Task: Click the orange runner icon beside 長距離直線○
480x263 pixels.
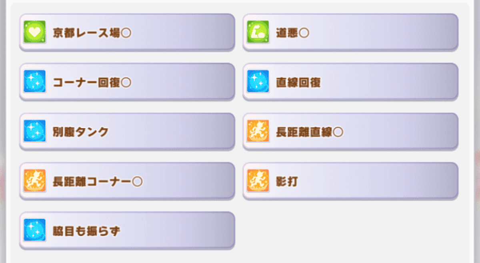Action: click(258, 131)
